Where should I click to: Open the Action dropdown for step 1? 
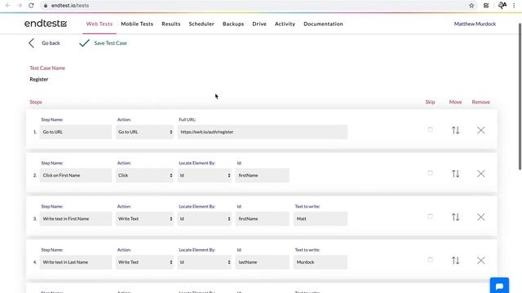(x=144, y=132)
